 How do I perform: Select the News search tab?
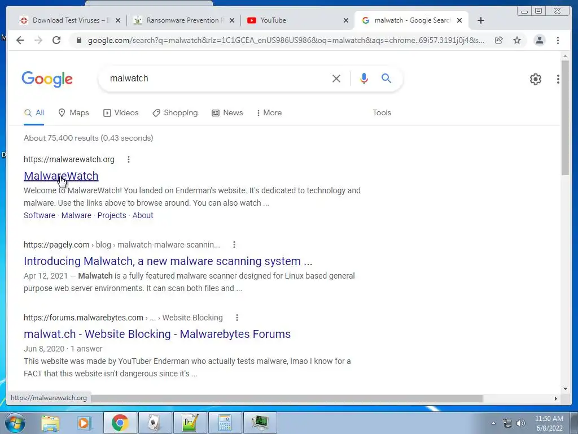click(x=227, y=112)
